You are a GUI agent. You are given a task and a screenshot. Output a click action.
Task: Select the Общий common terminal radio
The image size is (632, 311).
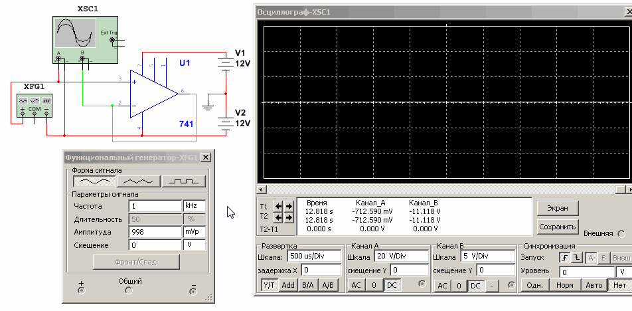tap(129, 290)
